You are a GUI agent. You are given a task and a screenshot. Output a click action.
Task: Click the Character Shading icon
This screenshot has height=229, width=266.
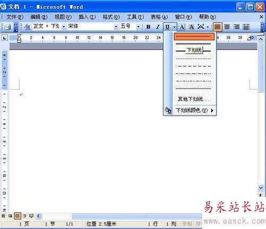191,27
